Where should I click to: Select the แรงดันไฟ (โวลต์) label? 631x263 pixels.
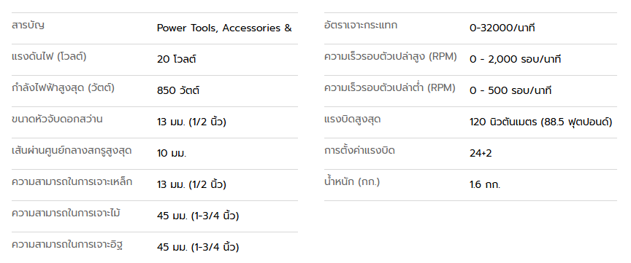click(49, 57)
